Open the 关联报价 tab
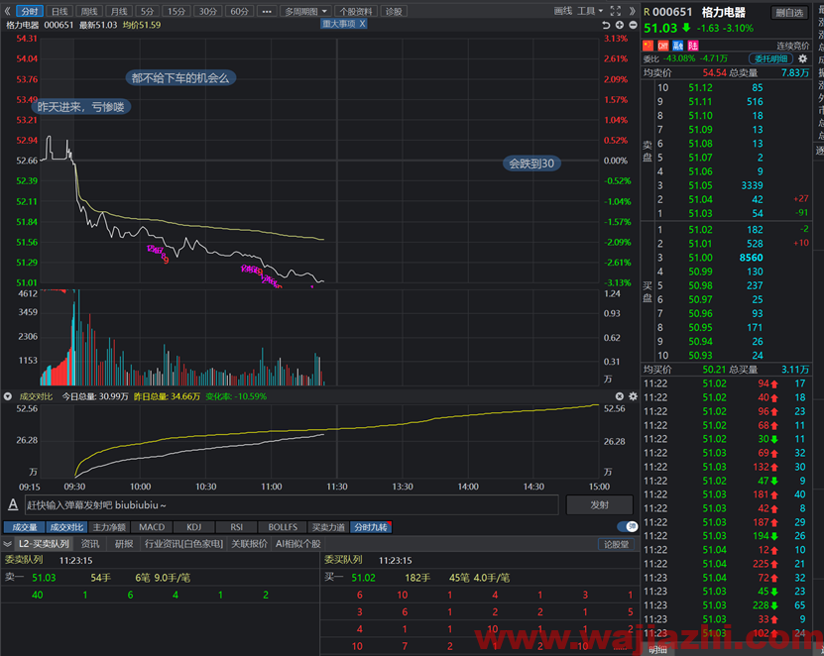 pyautogui.click(x=249, y=544)
